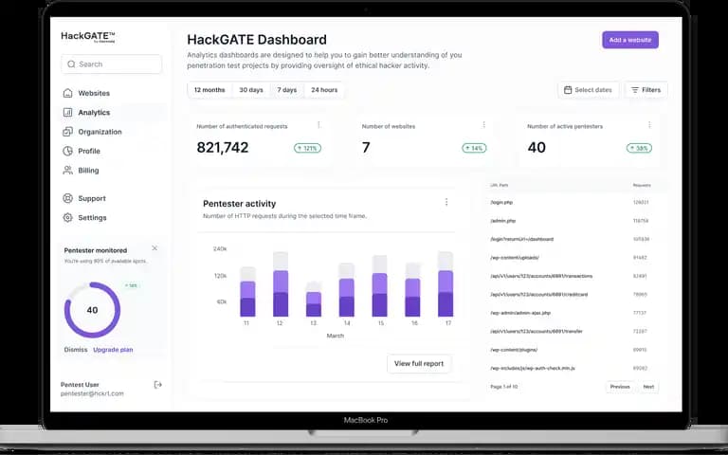Click the accounts transactions API path row
Image resolution: width=728 pixels, height=455 pixels.
point(573,276)
